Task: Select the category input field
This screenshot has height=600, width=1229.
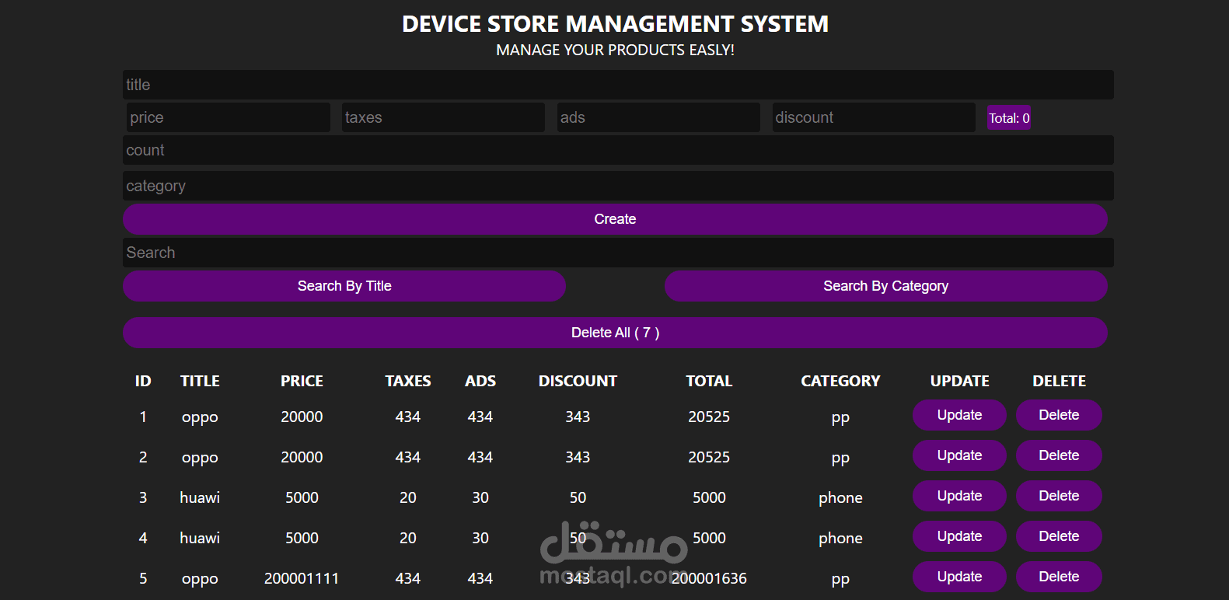Action: 618,186
